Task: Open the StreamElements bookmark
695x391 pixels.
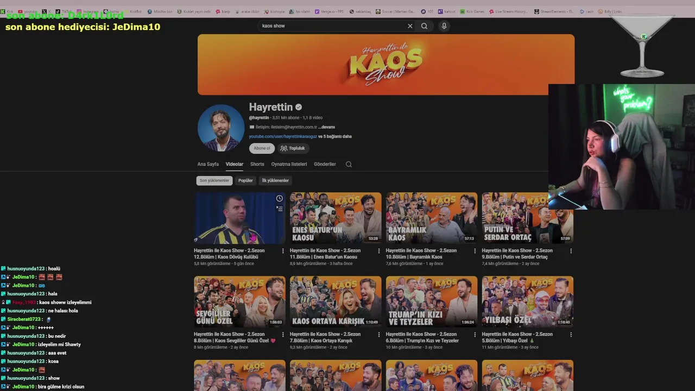Action: point(554,11)
